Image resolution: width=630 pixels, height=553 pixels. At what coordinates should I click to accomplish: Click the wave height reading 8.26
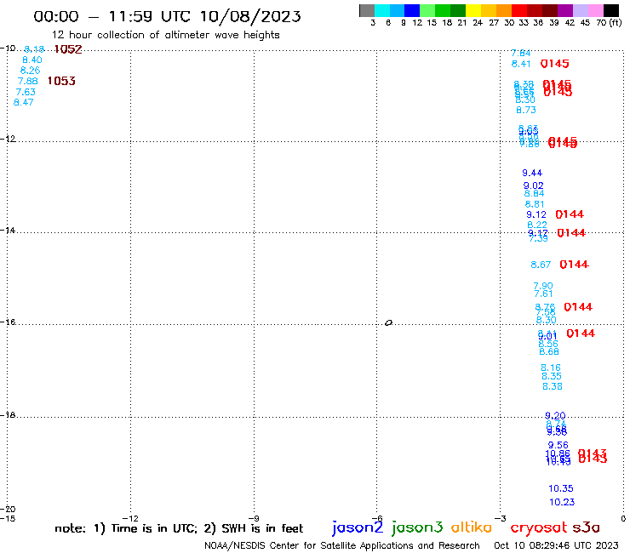click(x=30, y=71)
